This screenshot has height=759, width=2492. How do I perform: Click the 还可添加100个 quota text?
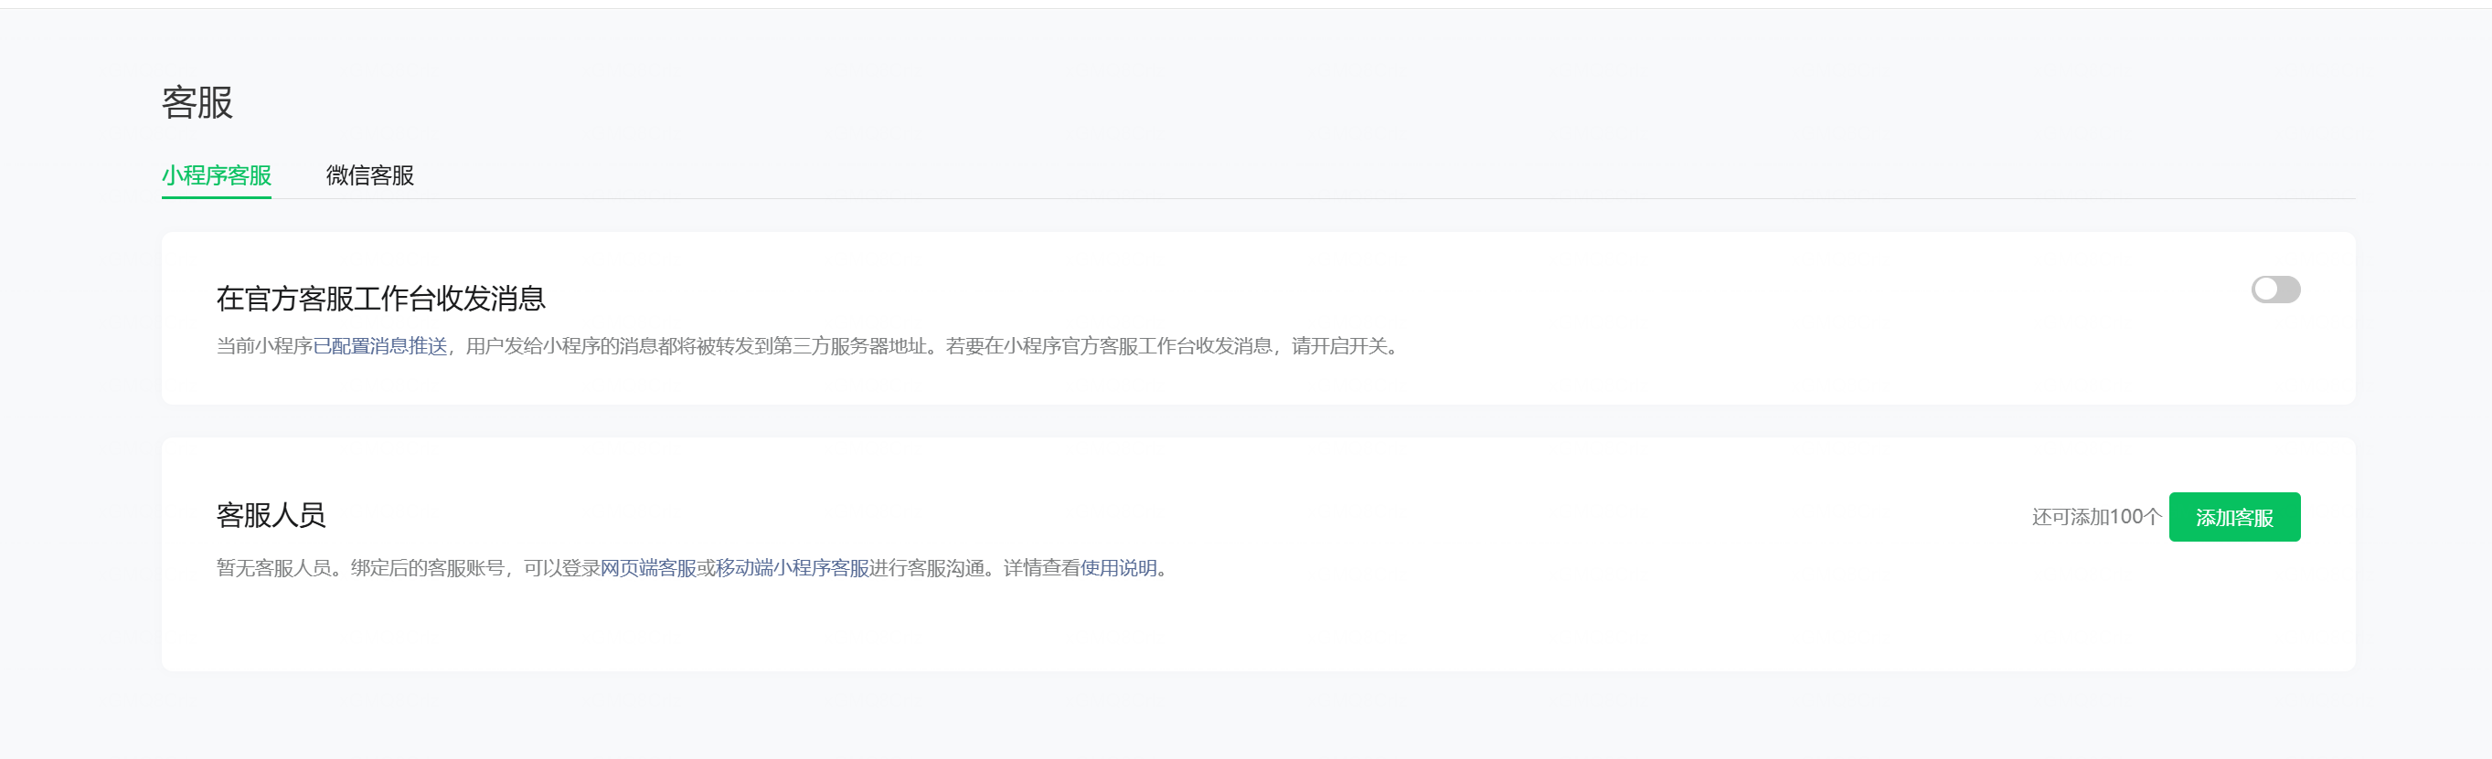(2096, 517)
